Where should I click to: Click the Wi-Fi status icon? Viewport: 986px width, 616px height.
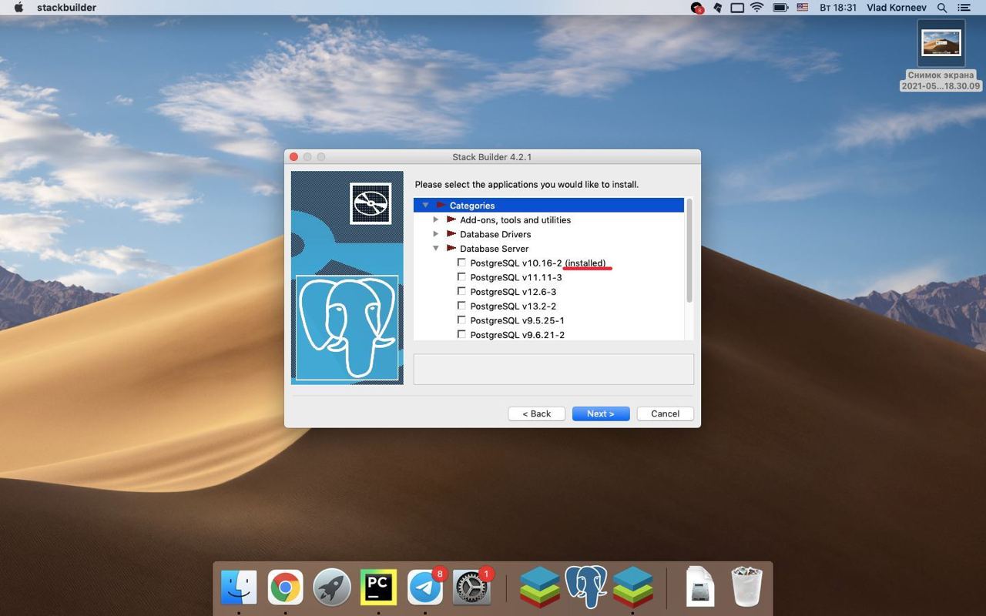coord(757,8)
